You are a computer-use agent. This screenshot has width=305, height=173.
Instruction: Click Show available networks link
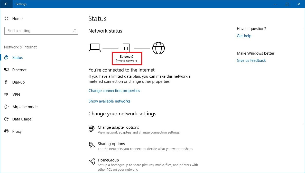(x=109, y=101)
